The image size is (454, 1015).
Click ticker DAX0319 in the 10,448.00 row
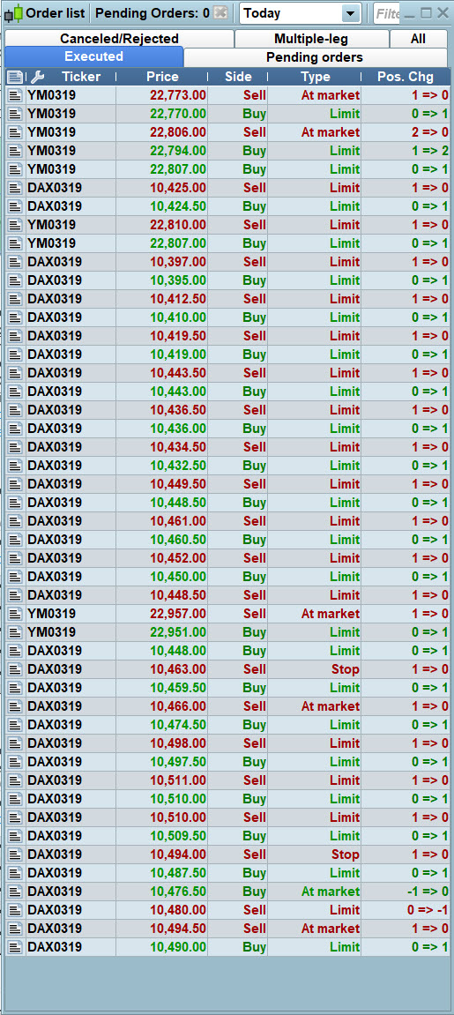(55, 651)
